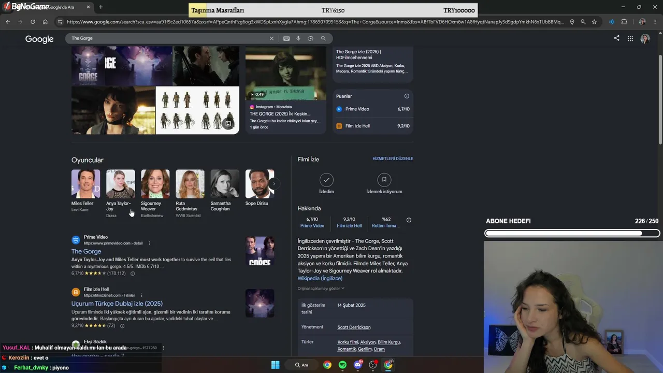Open info icon next to Puanlar

[x=407, y=96]
